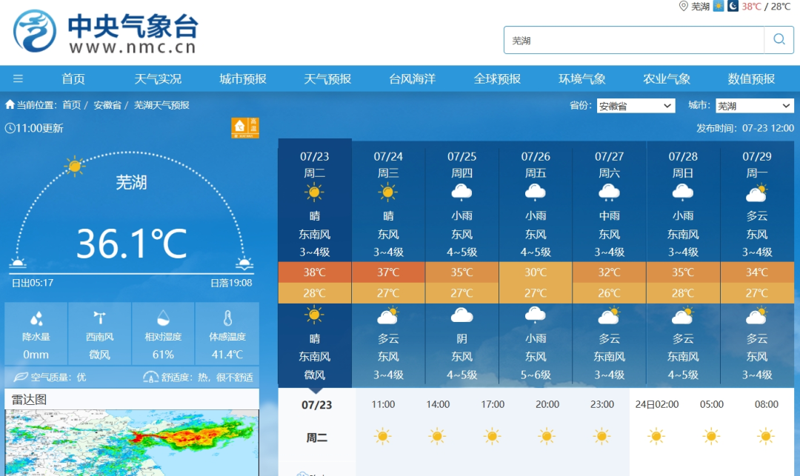Open the 环境气象 menu
The width and height of the screenshot is (800, 476).
[x=581, y=78]
